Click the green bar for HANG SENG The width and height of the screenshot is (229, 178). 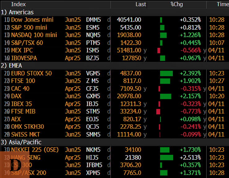[166, 158]
